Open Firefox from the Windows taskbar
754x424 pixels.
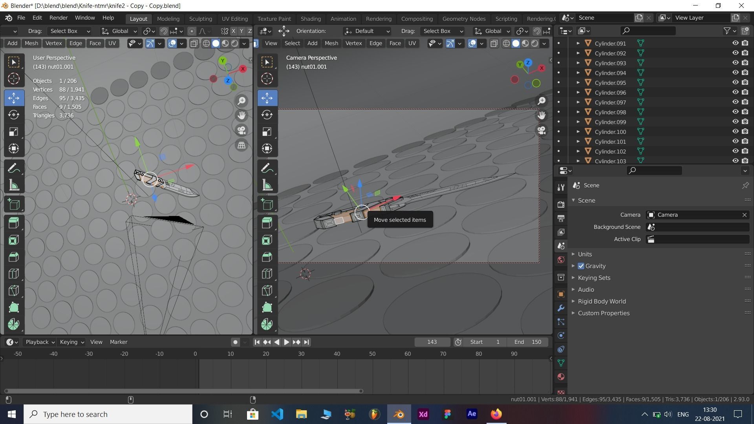tap(496, 414)
